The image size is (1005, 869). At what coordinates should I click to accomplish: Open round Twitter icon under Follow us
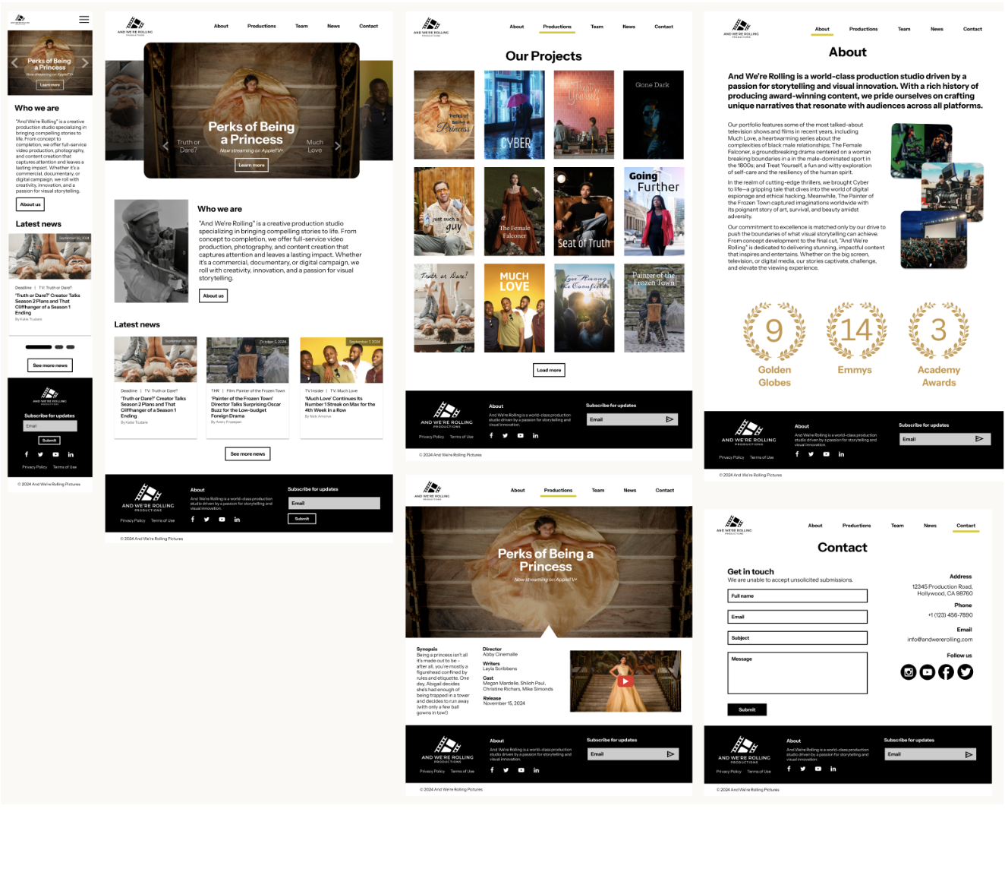pos(965,672)
